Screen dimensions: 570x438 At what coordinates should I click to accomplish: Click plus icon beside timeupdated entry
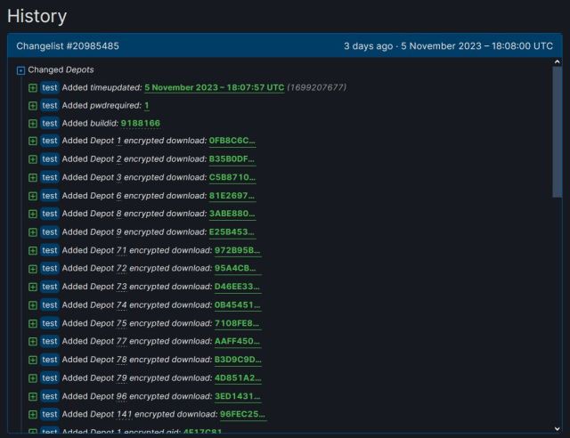tap(33, 87)
